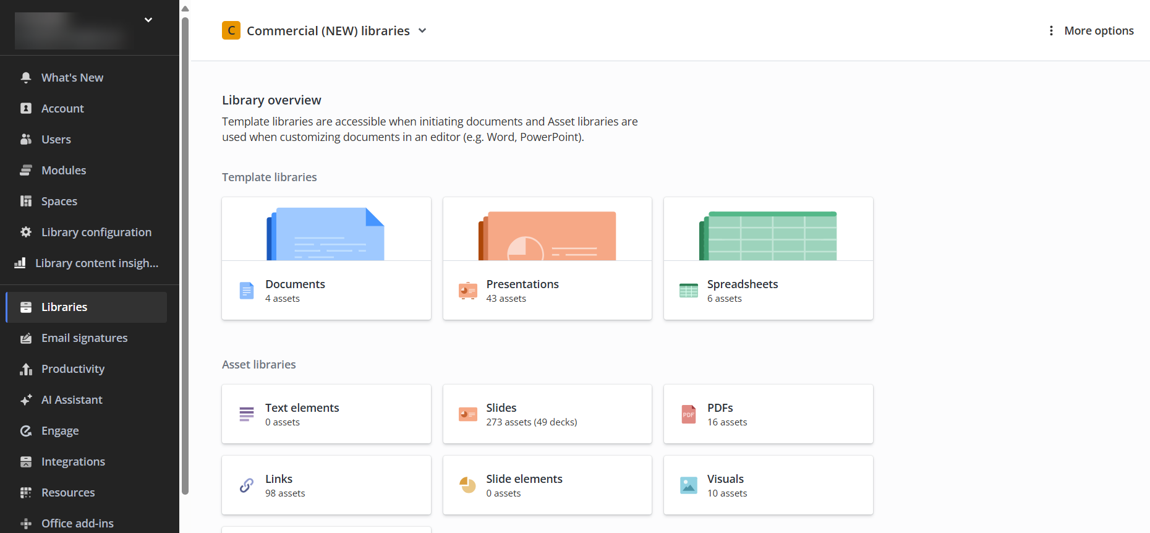Click the AI Assistant sparkle icon

[x=26, y=400]
